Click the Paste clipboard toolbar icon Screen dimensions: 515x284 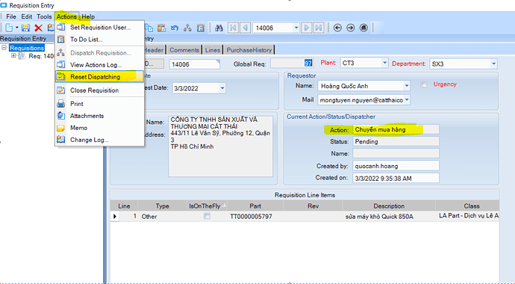point(161,28)
